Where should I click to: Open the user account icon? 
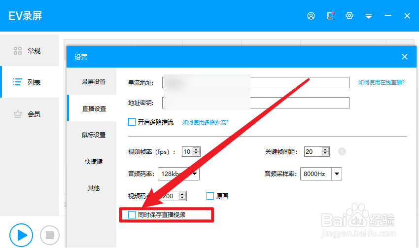(311, 16)
